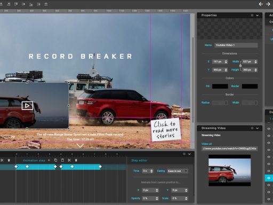273x205 pixels.
Task: Click the trash icon before the Animation step label
Action: pos(9,160)
